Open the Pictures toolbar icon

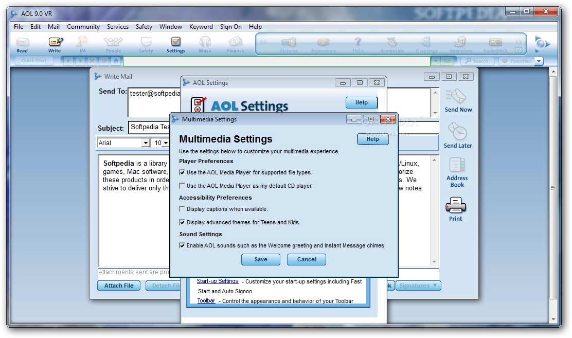289,45
